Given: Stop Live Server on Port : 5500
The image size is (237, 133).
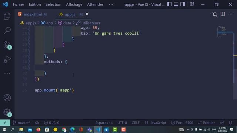Looking at the screenshot, I should pos(182,123).
